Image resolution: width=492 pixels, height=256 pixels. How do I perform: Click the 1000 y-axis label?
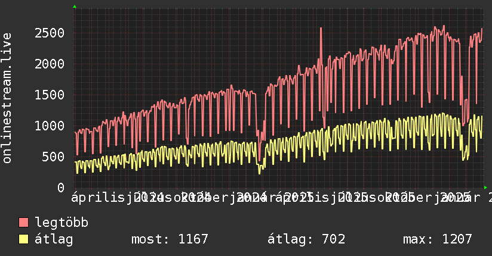(x=50, y=126)
